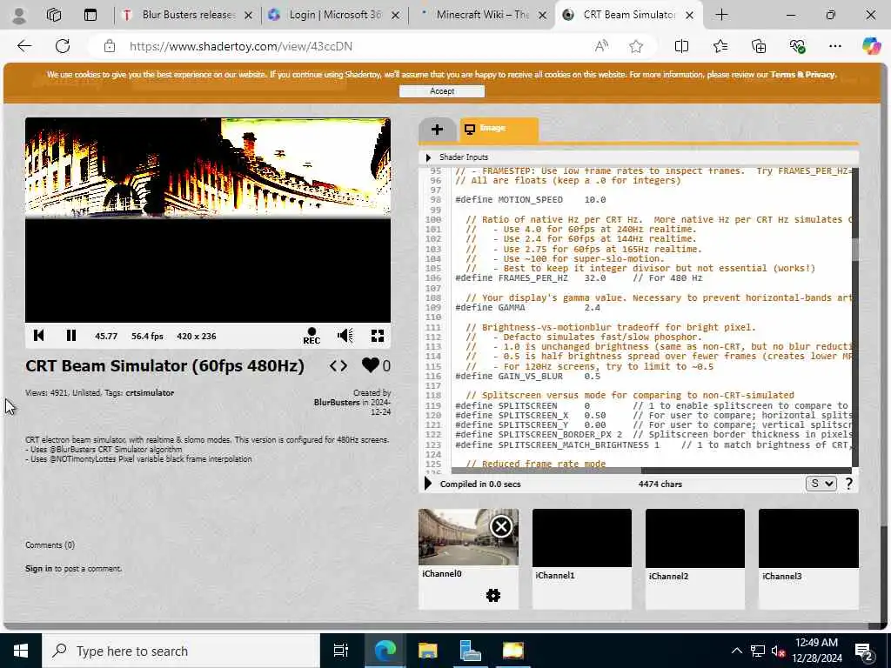The image size is (891, 668).
Task: Open Browser essentials heart icon
Action: pyautogui.click(x=797, y=46)
